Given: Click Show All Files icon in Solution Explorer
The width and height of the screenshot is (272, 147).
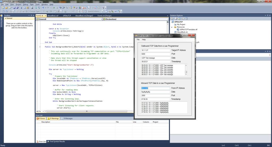Looking at the screenshot, I should 176,19.
